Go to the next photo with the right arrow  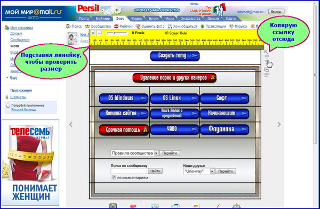click(x=279, y=124)
